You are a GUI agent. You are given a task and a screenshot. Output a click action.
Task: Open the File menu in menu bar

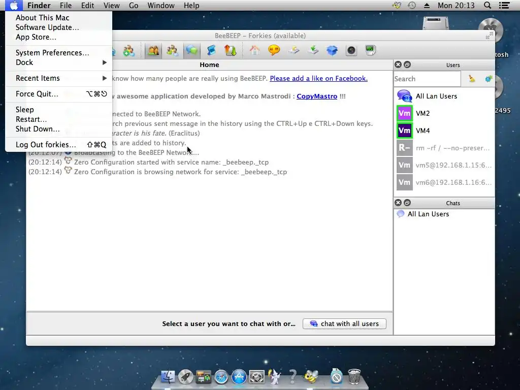pos(66,5)
